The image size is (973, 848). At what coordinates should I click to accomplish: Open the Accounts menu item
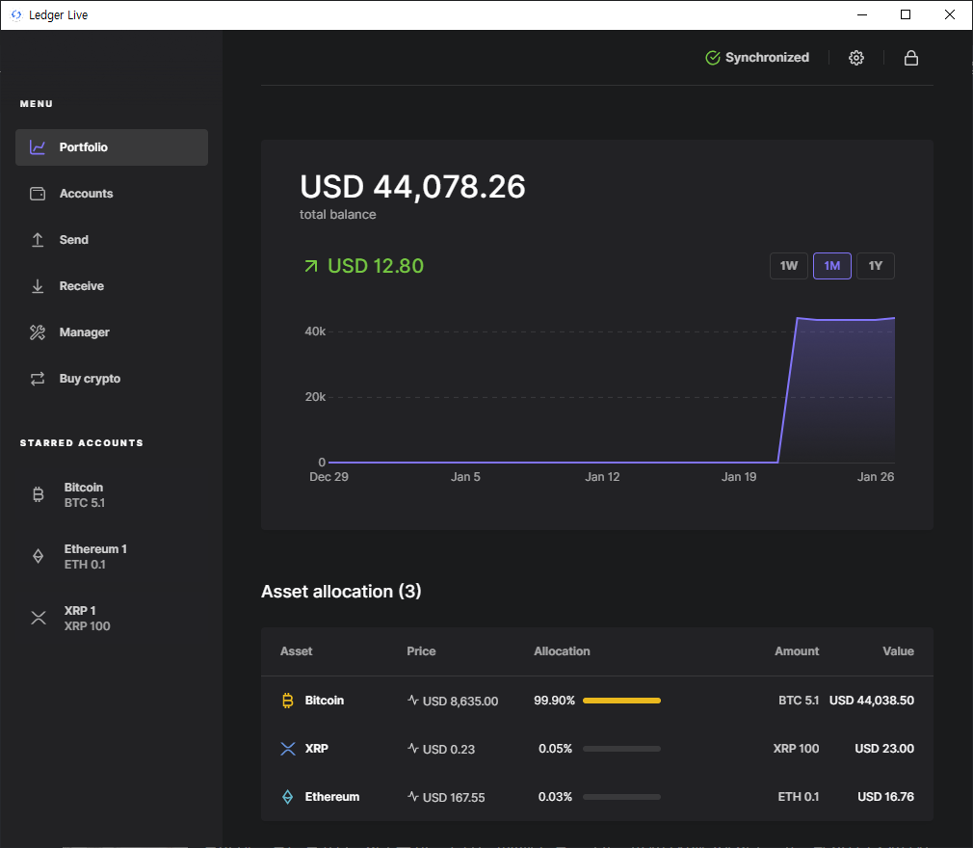coord(112,194)
